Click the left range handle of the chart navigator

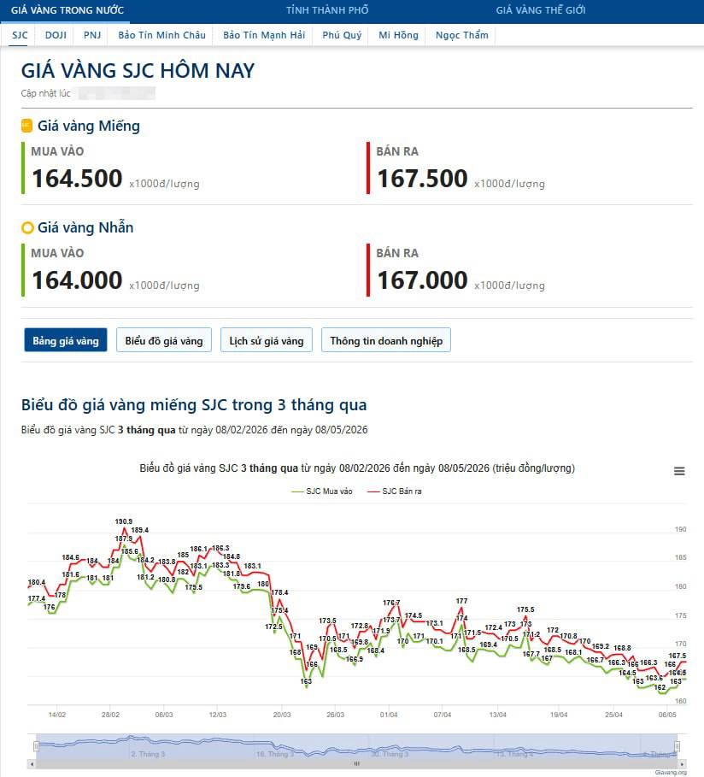36,745
